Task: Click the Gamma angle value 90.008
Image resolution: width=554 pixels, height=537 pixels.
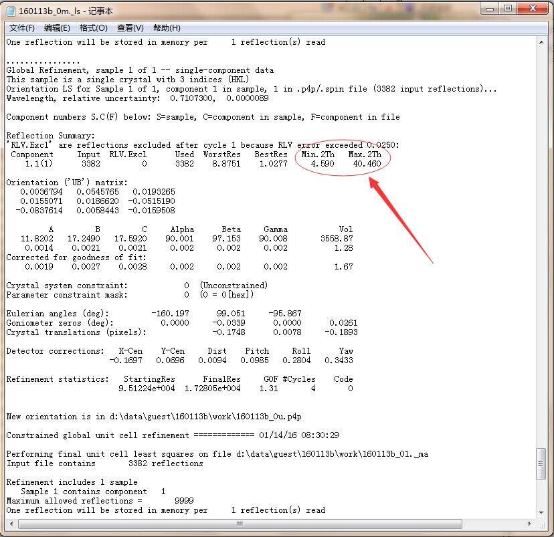Action: coord(273,239)
